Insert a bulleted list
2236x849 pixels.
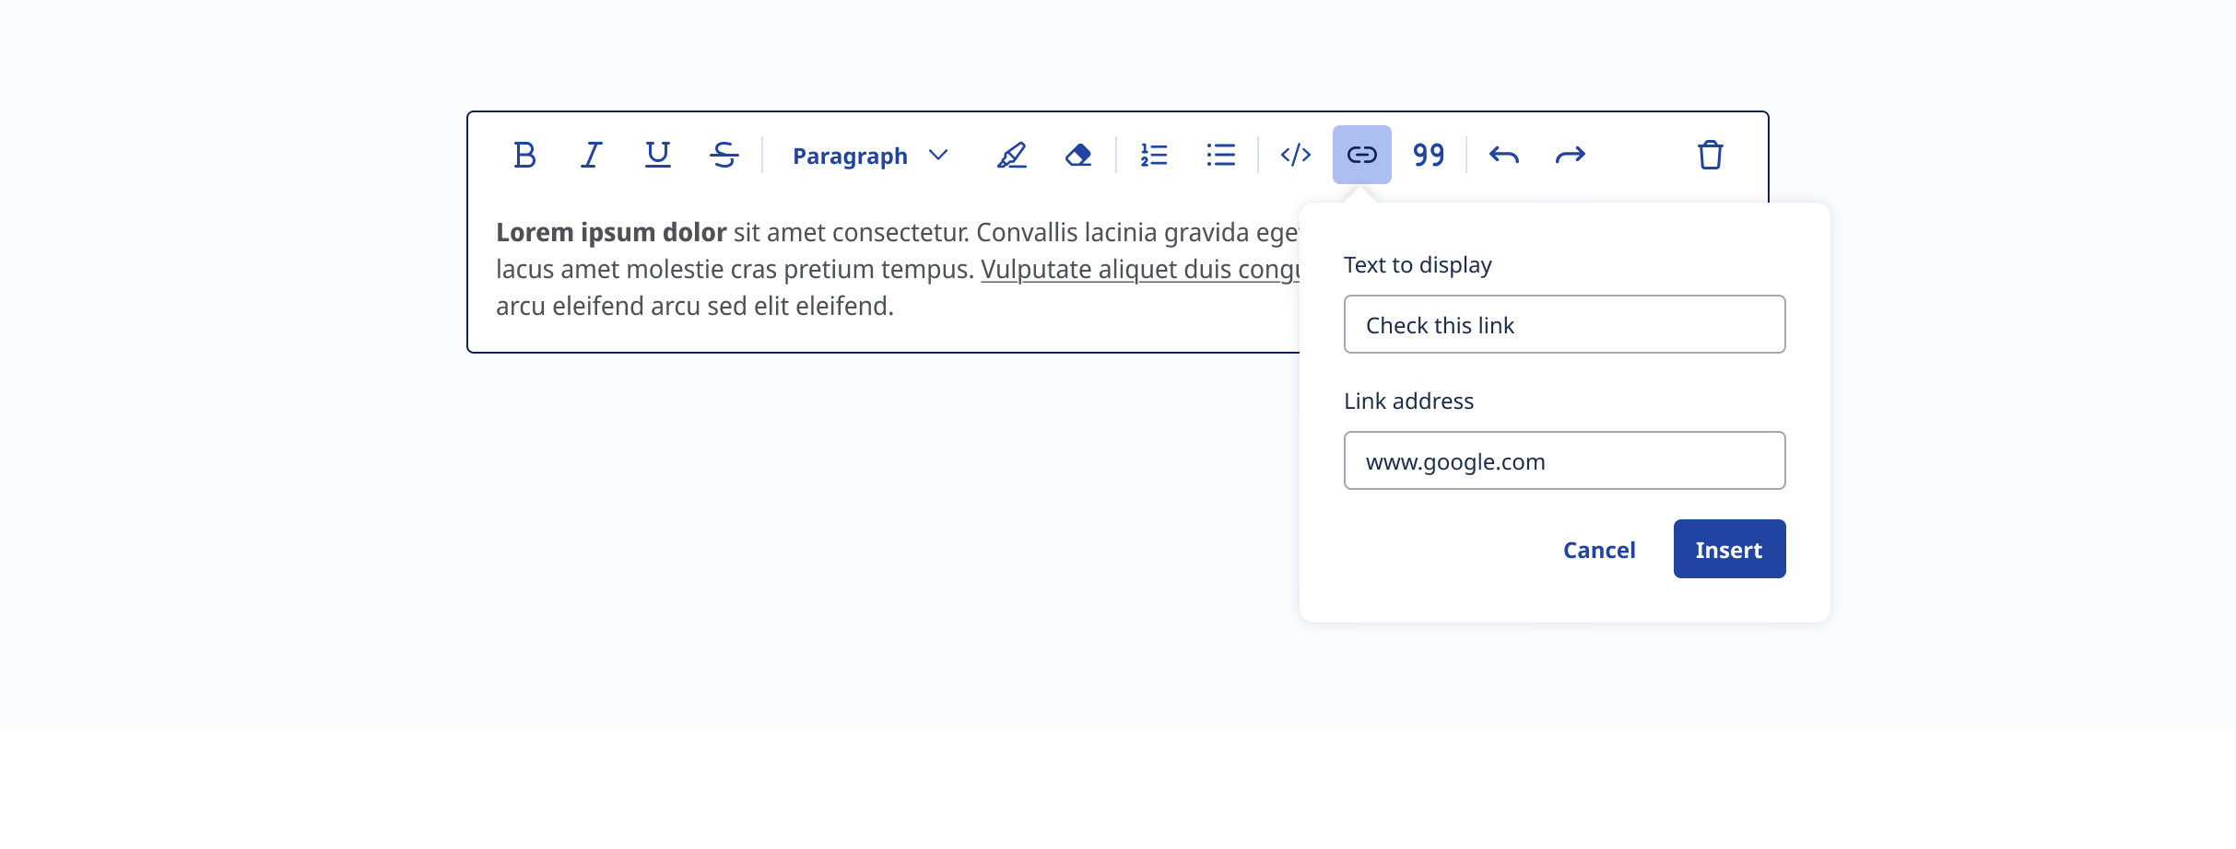click(1220, 155)
